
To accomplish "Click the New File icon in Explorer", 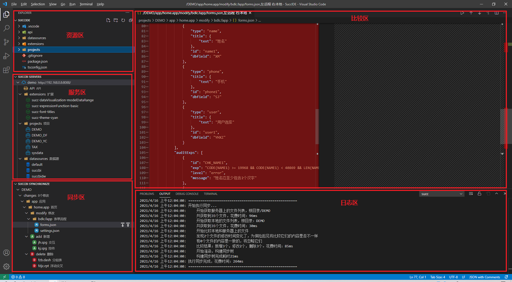I will 108,20.
